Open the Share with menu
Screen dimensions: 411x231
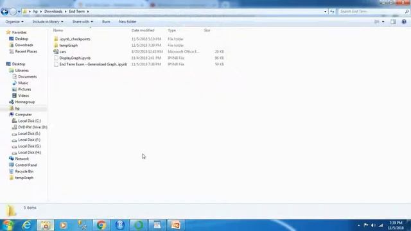(83, 22)
